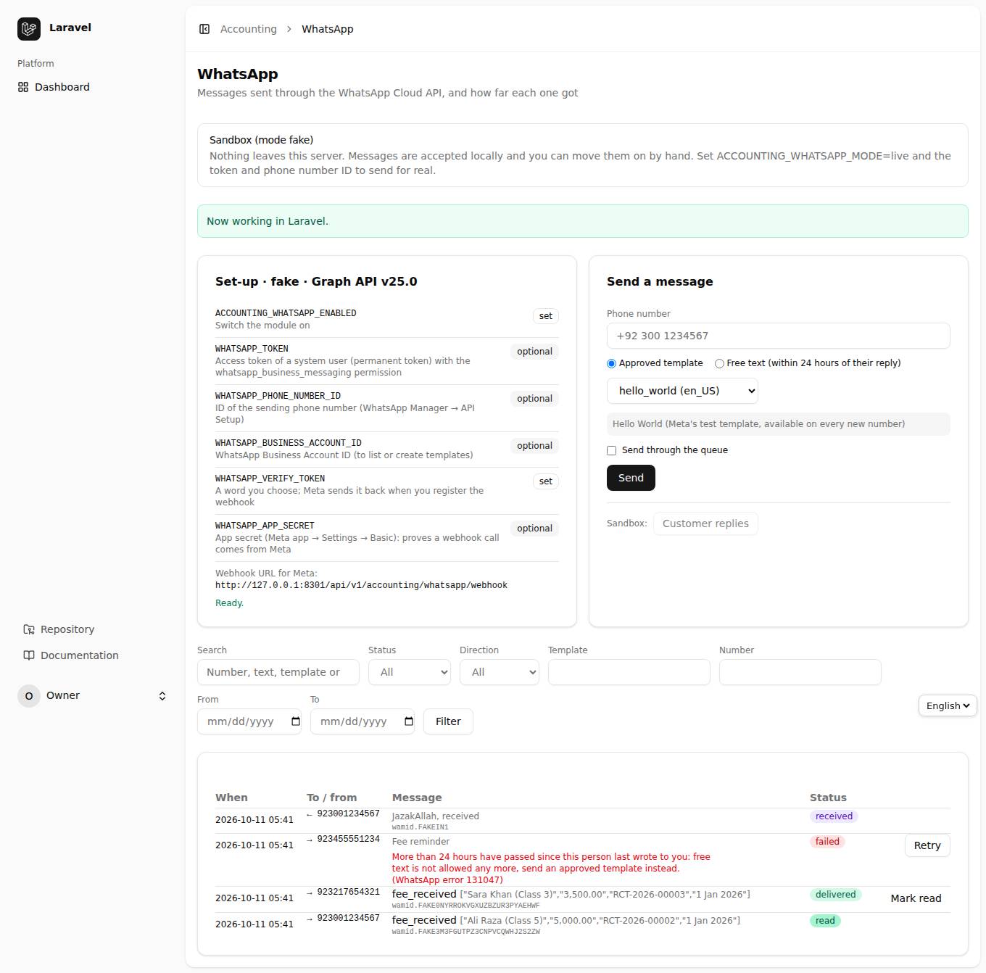
Task: Click the Customer replies sandbox button
Action: pos(705,523)
